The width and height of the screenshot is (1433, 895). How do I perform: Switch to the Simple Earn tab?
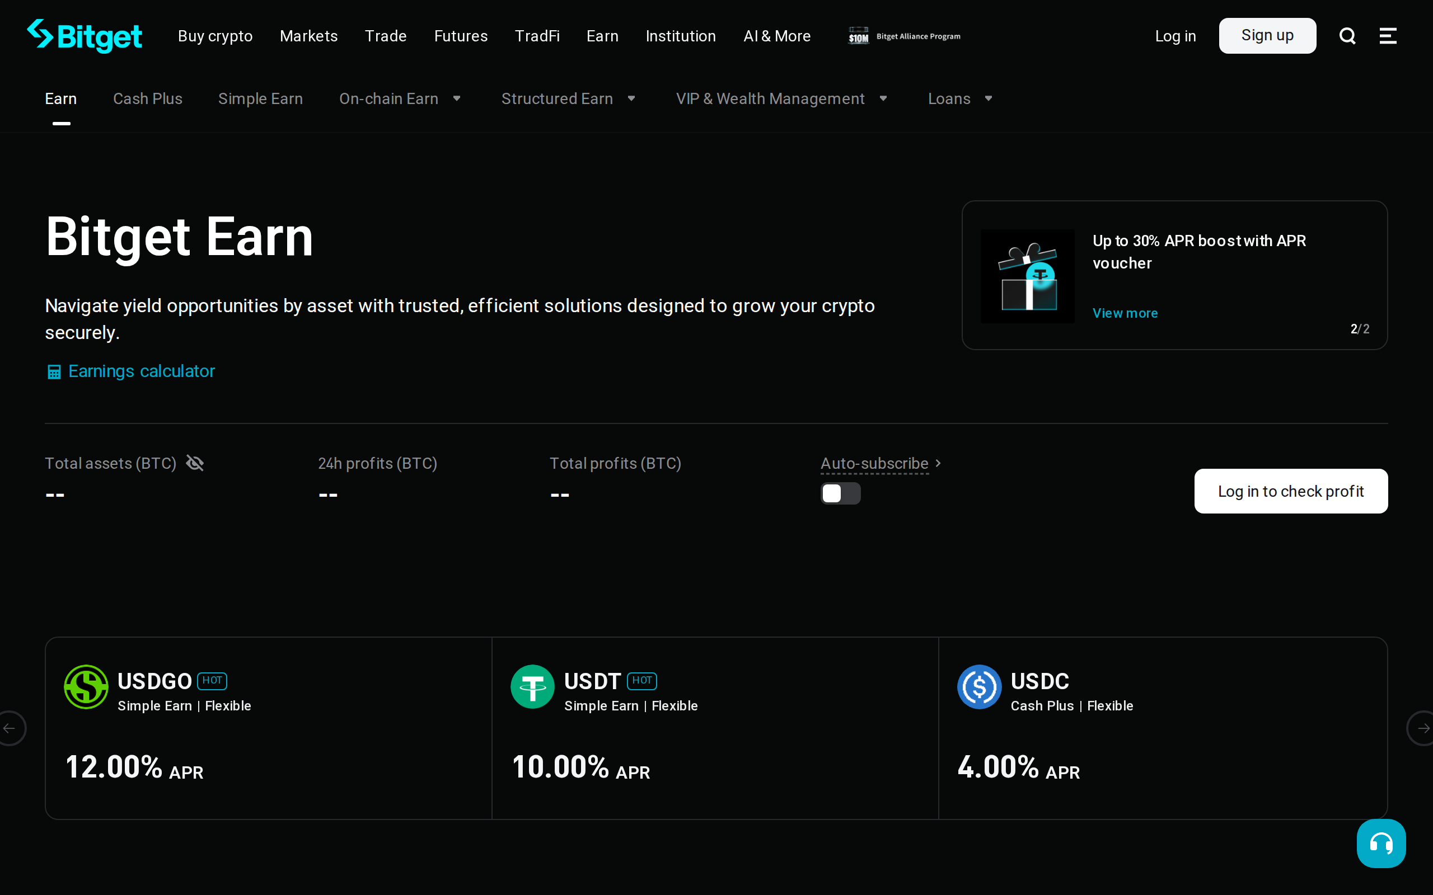pos(260,98)
